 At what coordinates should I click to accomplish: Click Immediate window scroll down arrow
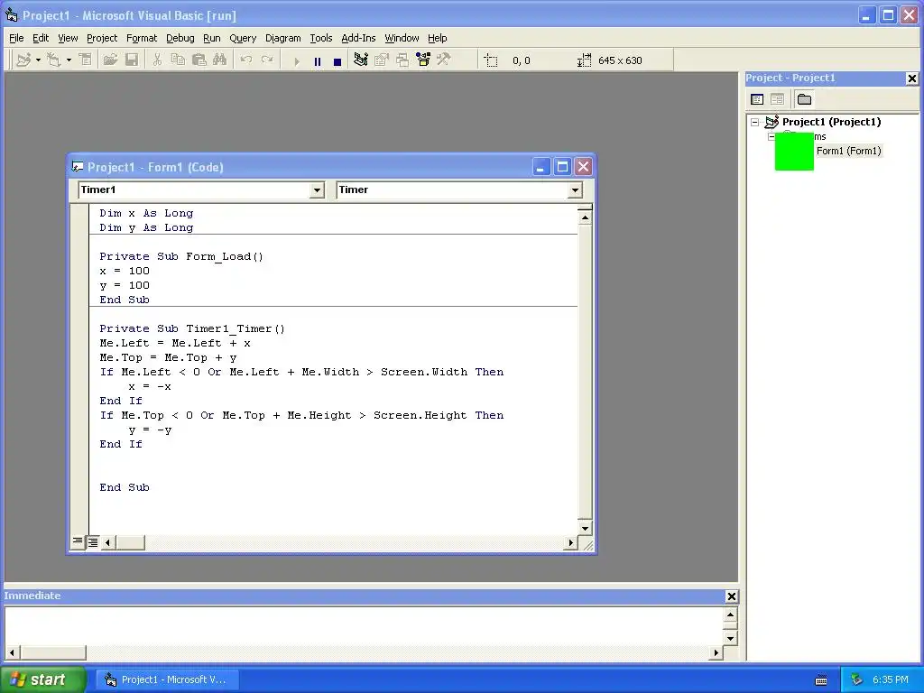(x=730, y=638)
